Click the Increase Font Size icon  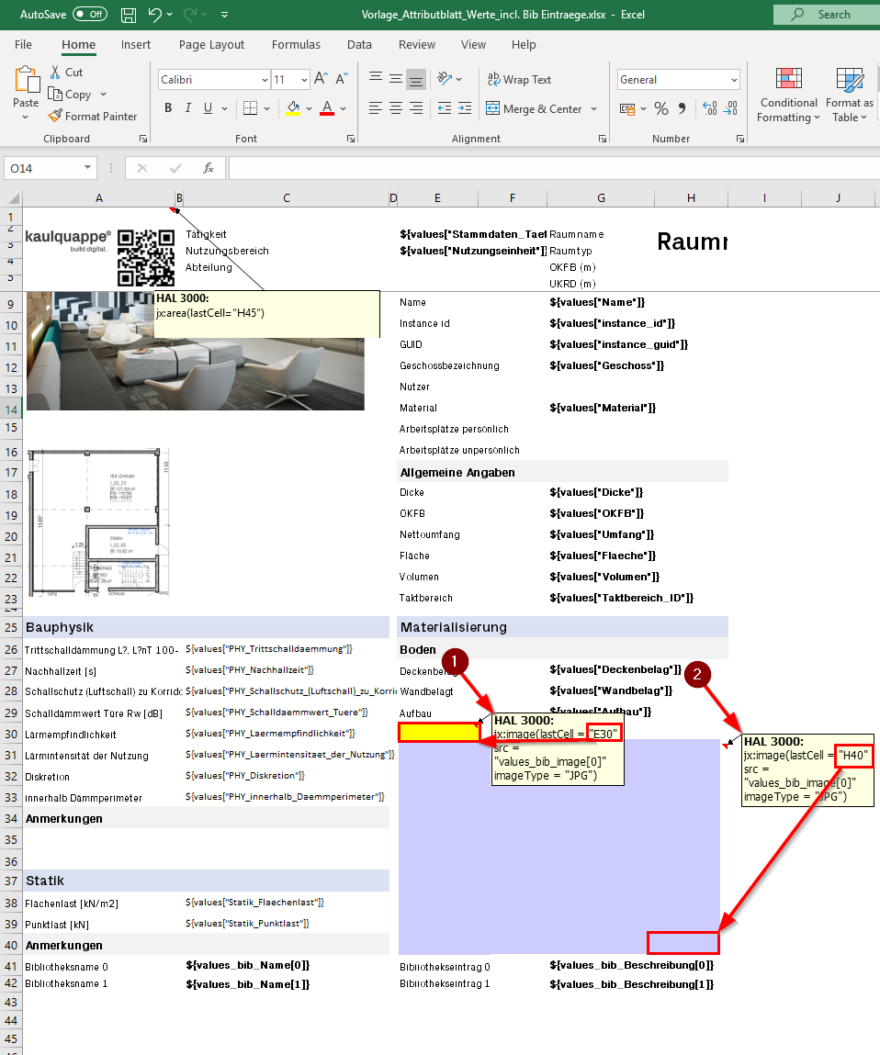[322, 79]
